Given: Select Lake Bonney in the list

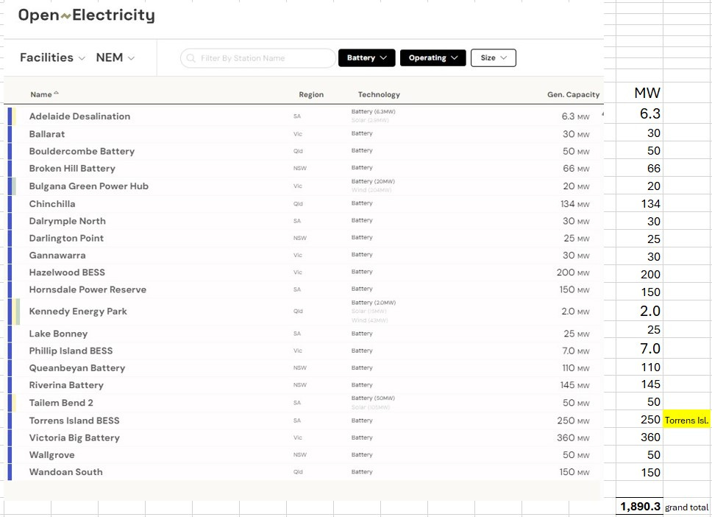Looking at the screenshot, I should tap(58, 334).
